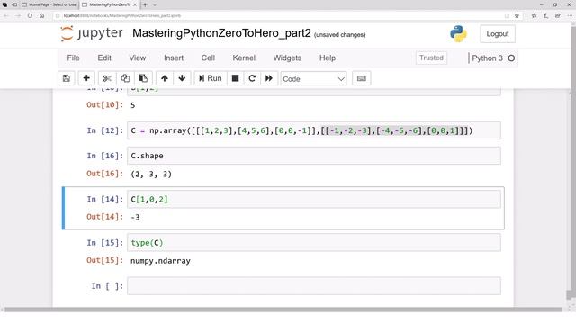Image resolution: width=576 pixels, height=324 pixels.
Task: Open the Kernel menu
Action: tap(244, 58)
